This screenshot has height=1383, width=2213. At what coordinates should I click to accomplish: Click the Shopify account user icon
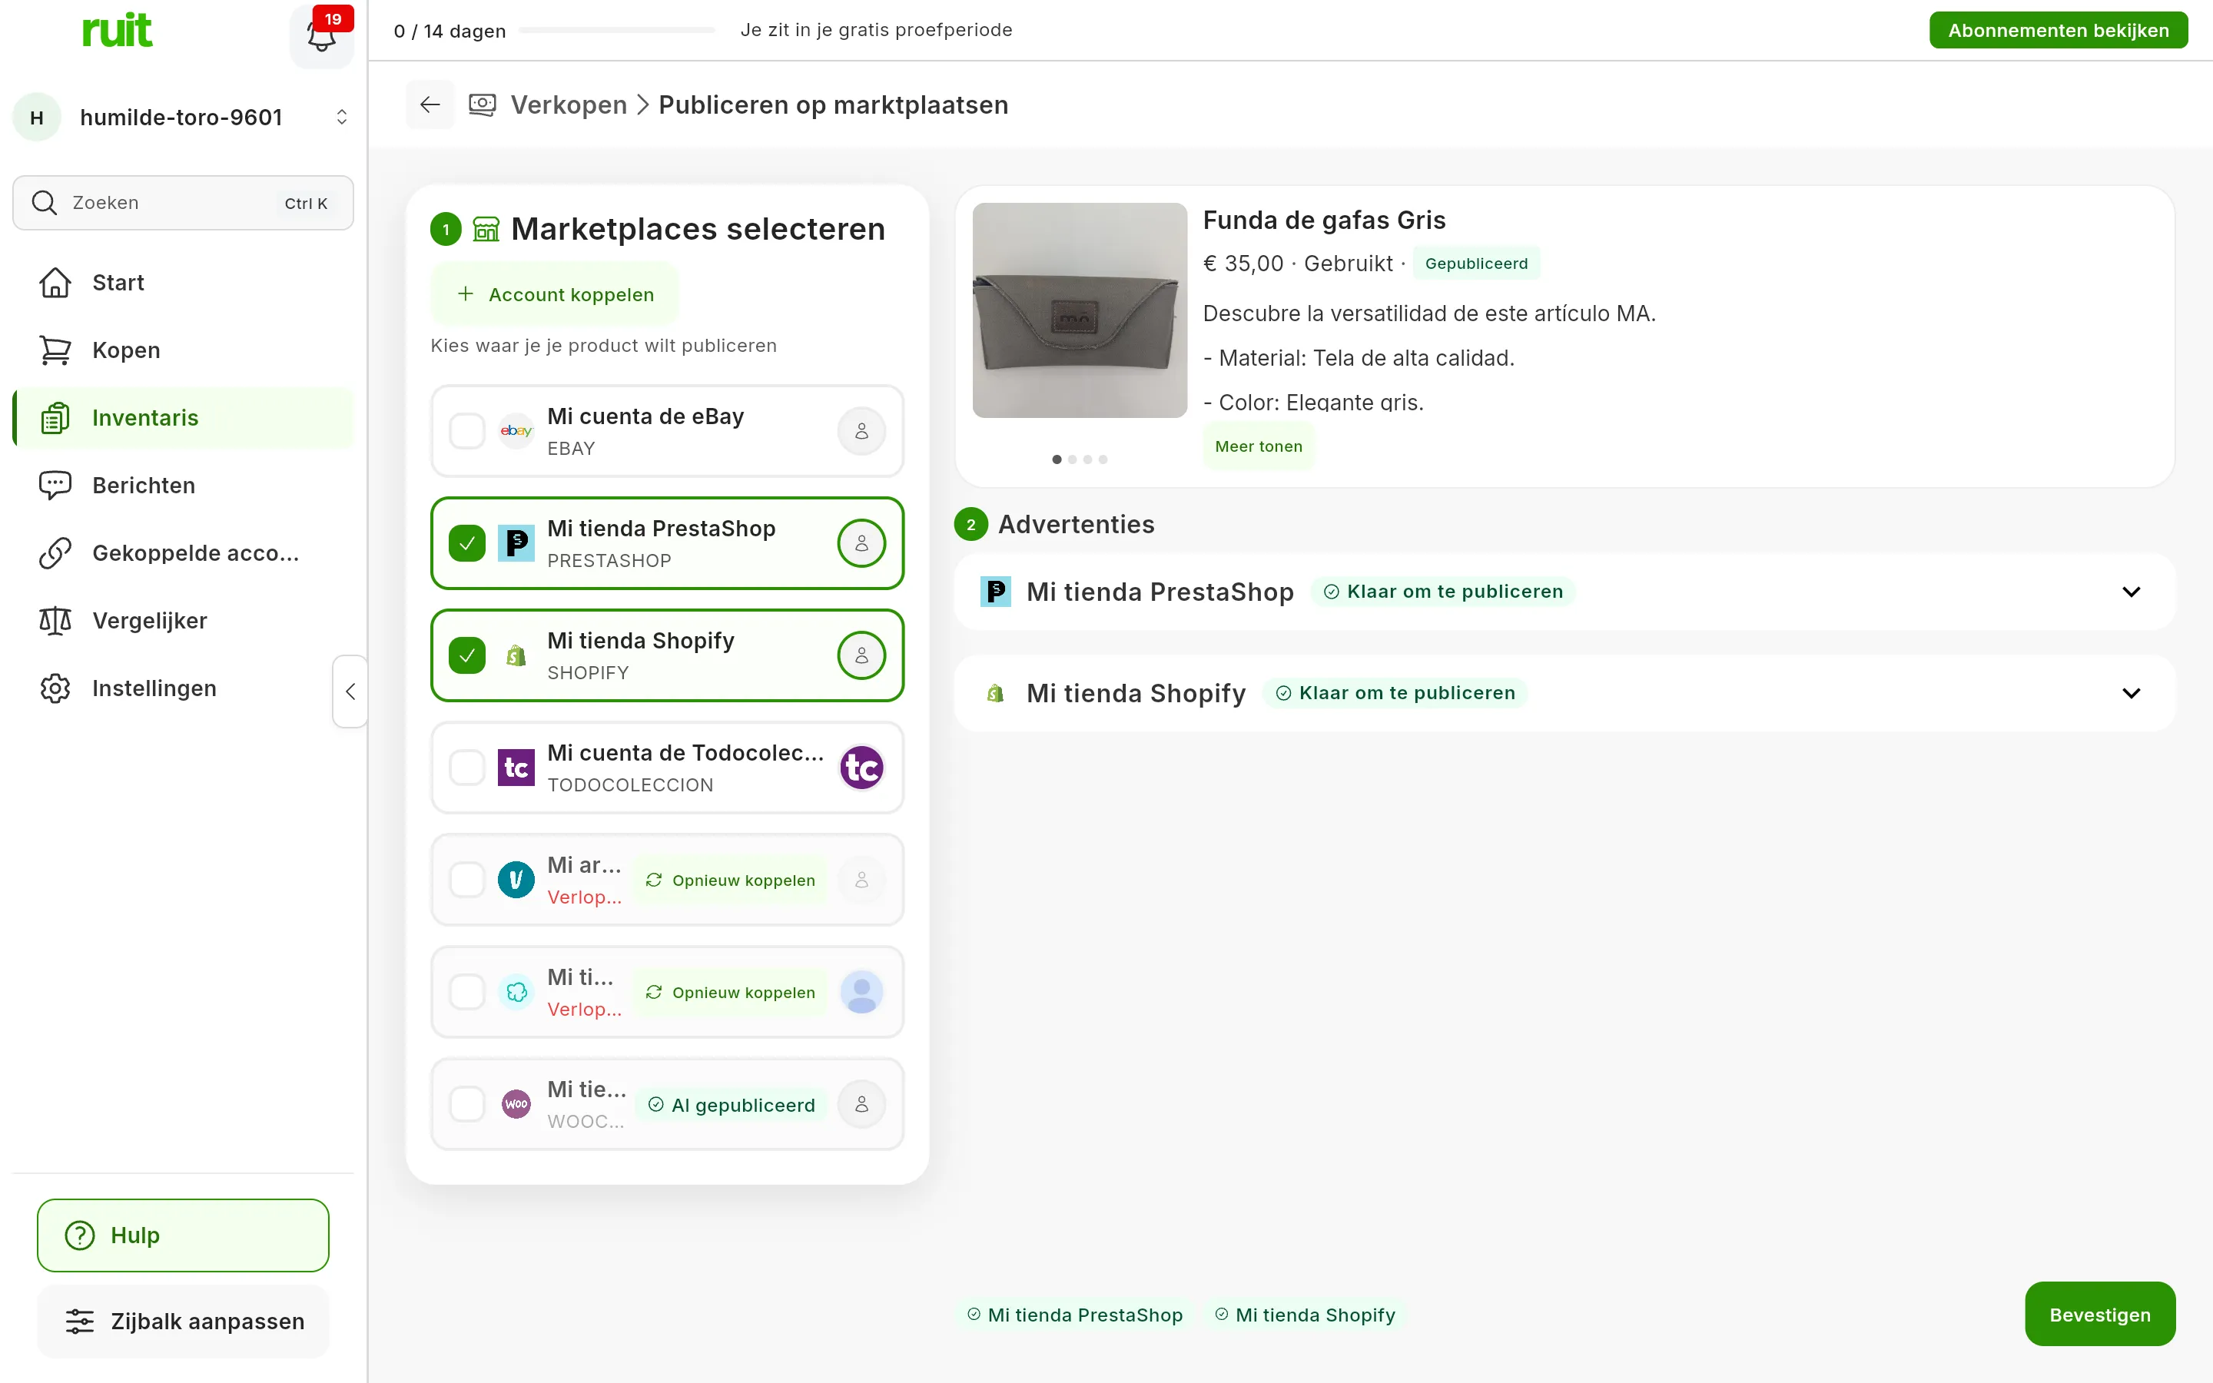pos(861,656)
